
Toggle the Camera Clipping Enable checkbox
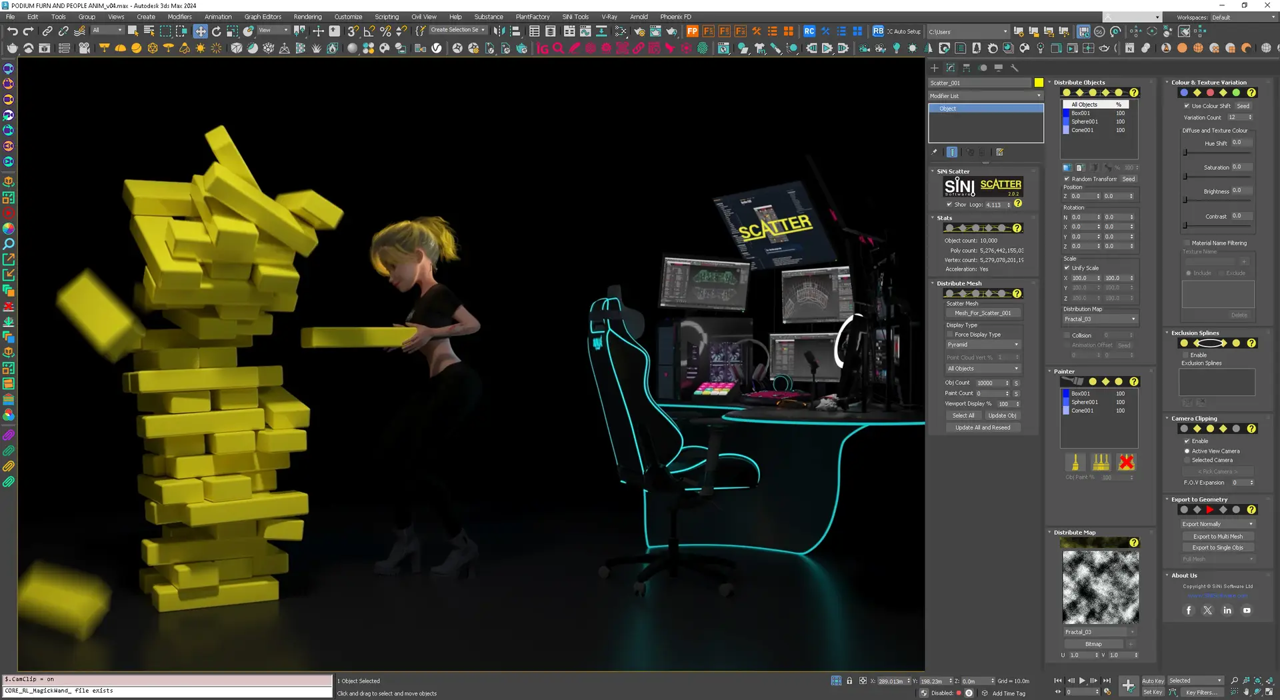(x=1187, y=441)
